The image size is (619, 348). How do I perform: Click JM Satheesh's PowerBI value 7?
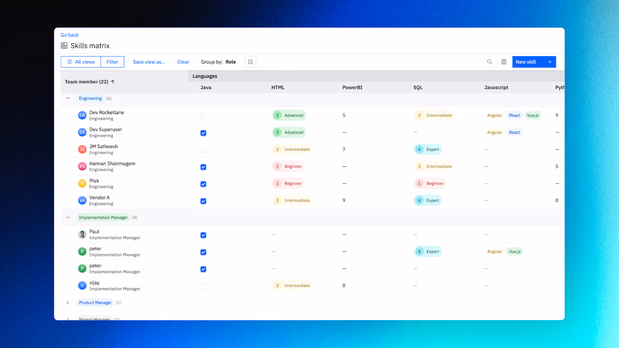pos(344,149)
